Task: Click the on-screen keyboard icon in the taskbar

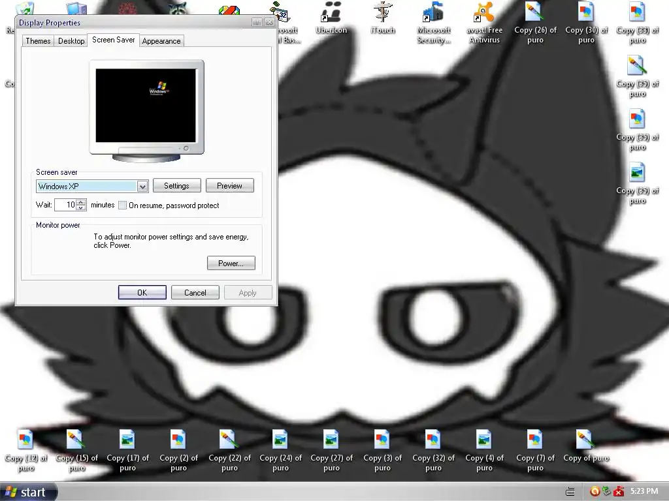Action: (x=570, y=492)
